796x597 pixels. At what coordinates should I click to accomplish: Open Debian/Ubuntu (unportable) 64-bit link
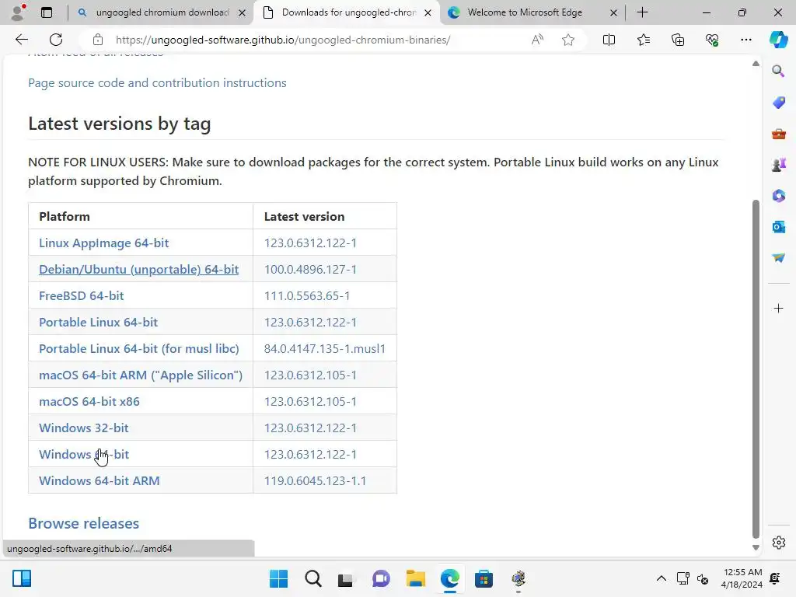(x=138, y=269)
